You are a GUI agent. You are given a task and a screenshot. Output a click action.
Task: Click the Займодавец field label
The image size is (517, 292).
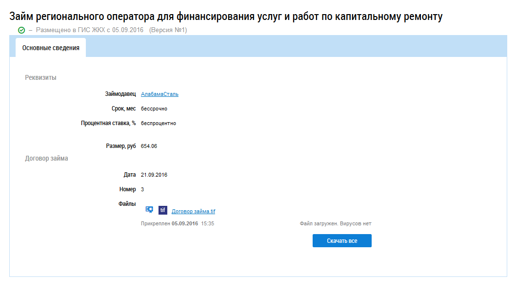point(120,94)
